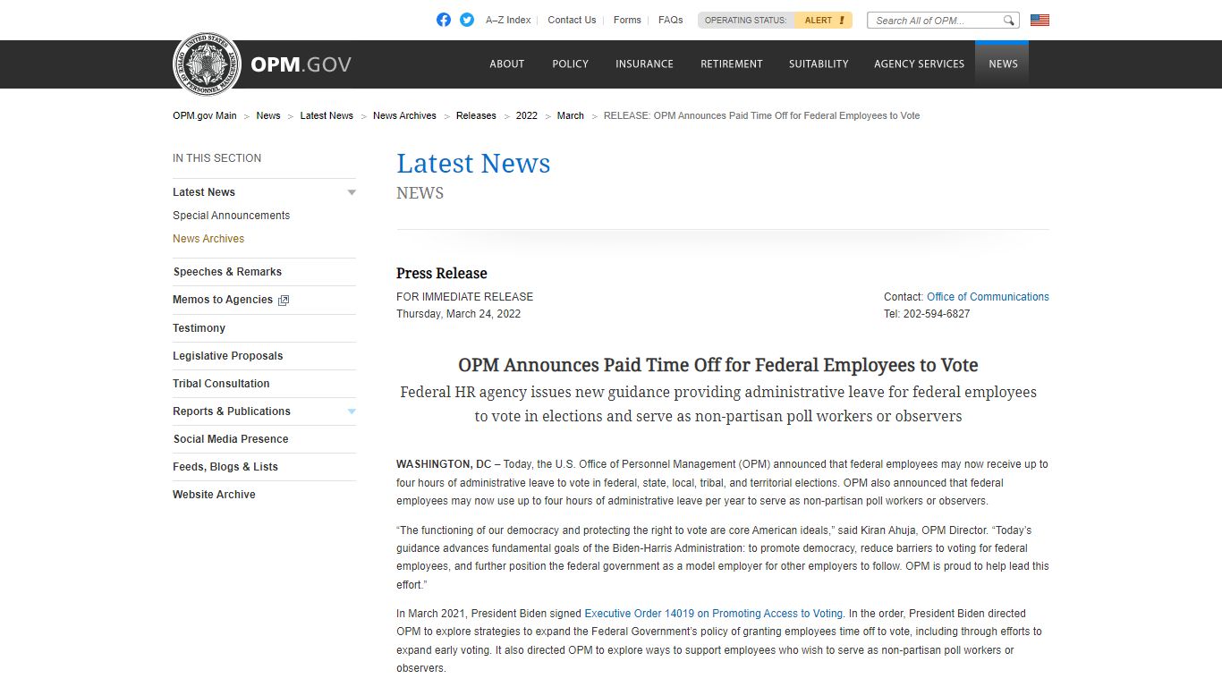The width and height of the screenshot is (1222, 687).
Task: Go to News Archives breadcrumb
Action: click(404, 115)
